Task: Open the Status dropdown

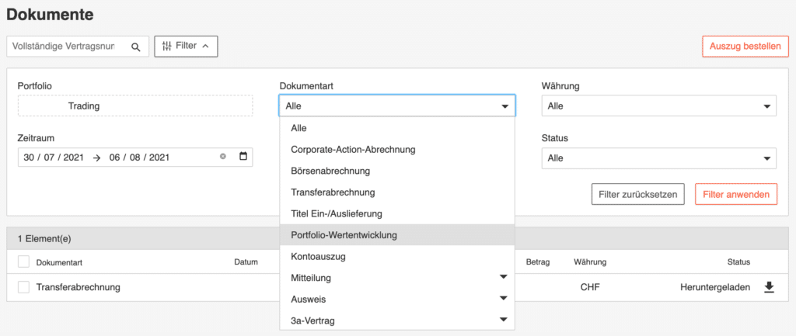Action: tap(659, 158)
